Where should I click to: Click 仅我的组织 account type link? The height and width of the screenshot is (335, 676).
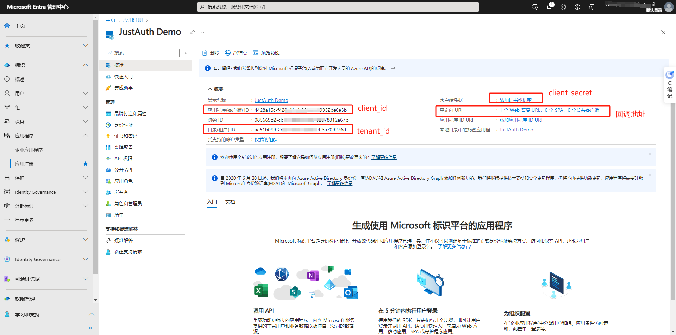point(266,140)
